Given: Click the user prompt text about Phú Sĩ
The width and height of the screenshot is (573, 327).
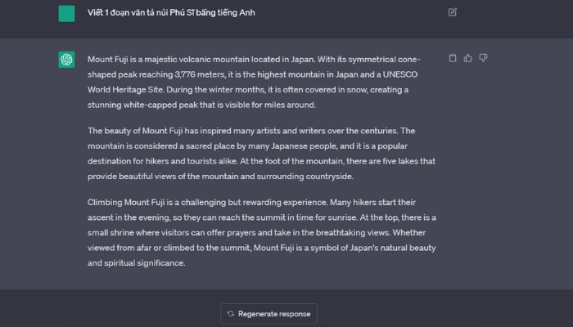Looking at the screenshot, I should tap(171, 13).
